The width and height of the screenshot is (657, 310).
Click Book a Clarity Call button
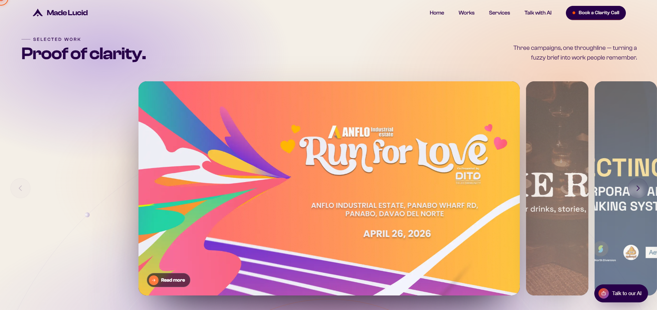coord(596,13)
